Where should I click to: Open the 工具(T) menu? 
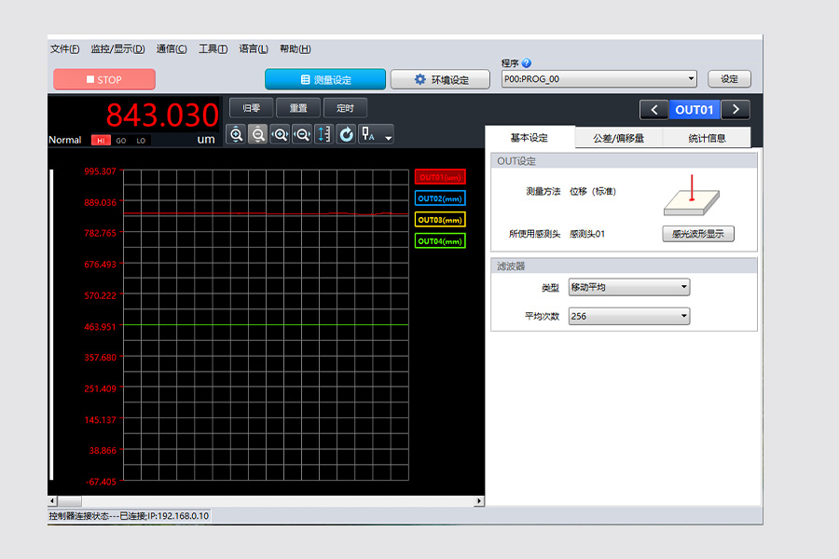click(213, 49)
